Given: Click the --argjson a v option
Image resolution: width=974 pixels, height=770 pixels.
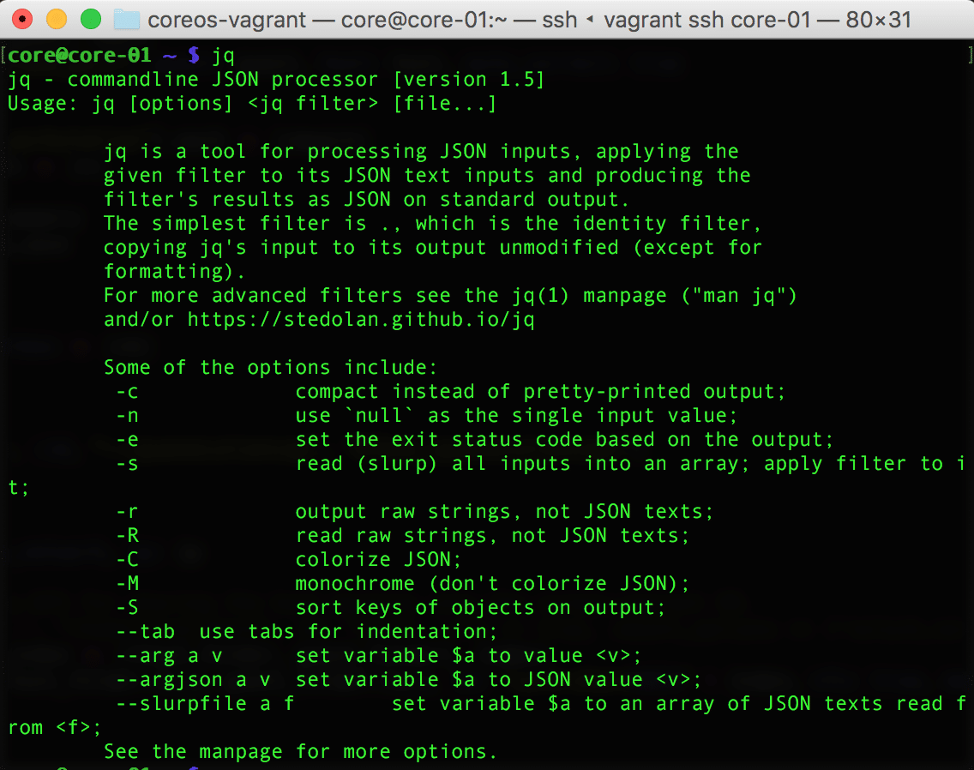Looking at the screenshot, I should (194, 680).
